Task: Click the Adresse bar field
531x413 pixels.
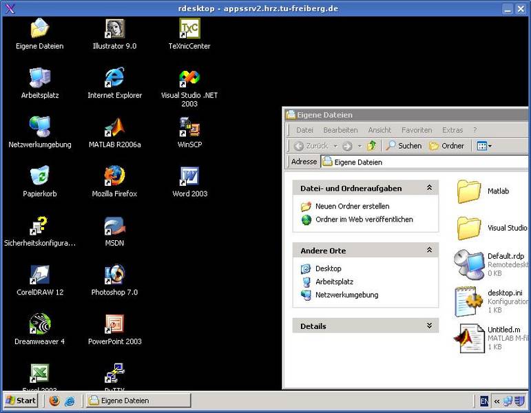Action: pyautogui.click(x=424, y=162)
